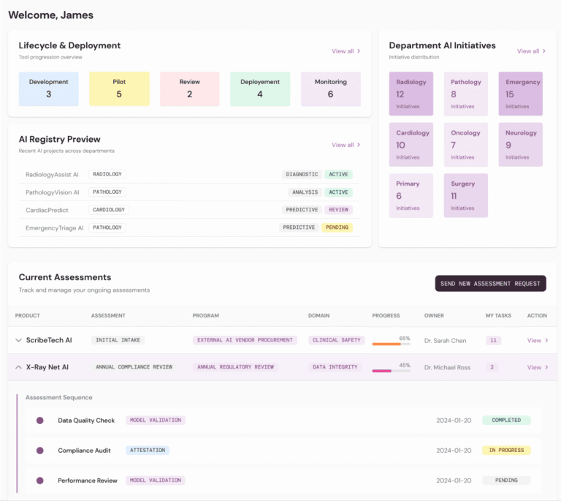The height and width of the screenshot is (501, 561).
Task: Open the Radiology initiatives tile
Action: click(x=411, y=94)
